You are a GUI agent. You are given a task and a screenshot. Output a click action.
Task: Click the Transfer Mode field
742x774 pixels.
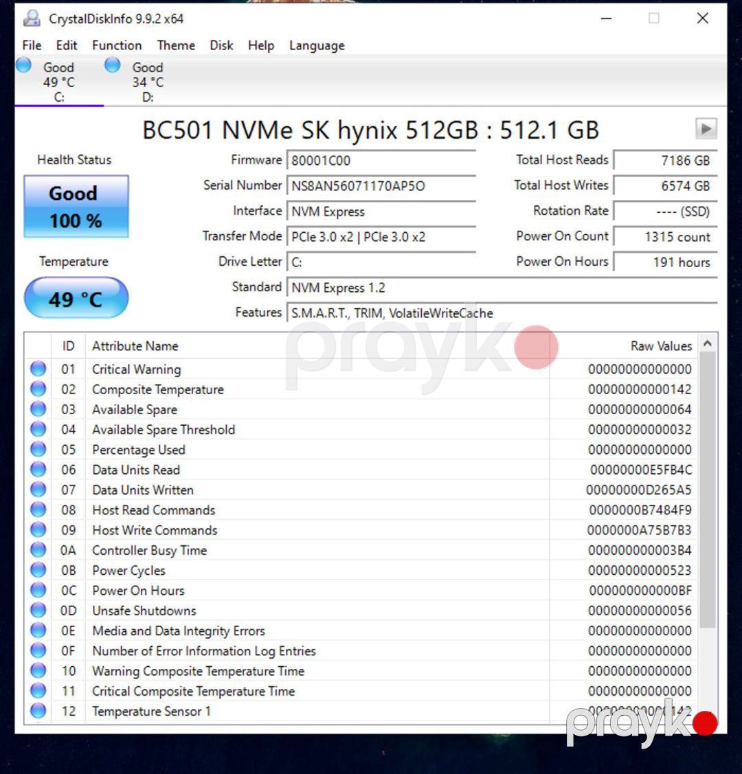[x=381, y=237]
